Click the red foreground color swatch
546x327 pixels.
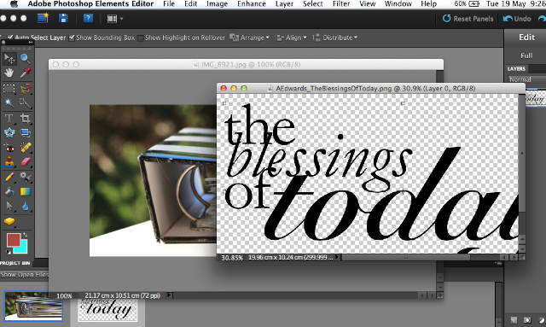tap(14, 240)
